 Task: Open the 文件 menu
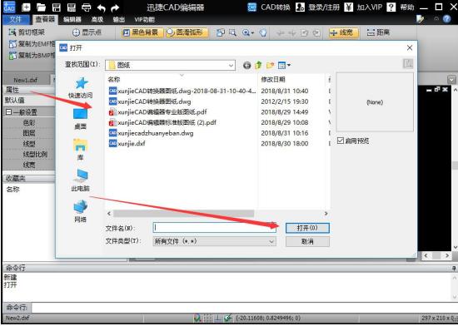tap(16, 19)
